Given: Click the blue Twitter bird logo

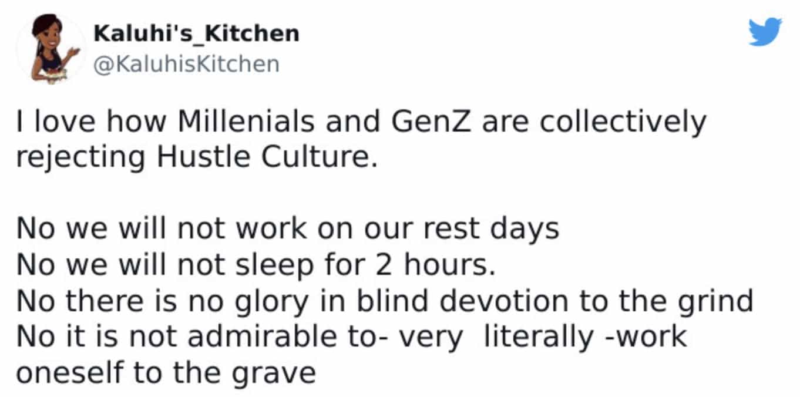Looking at the screenshot, I should click(x=765, y=32).
